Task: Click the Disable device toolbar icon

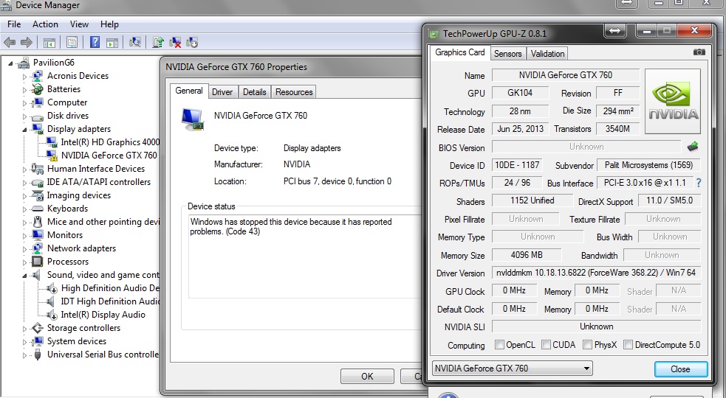Action: click(x=192, y=43)
